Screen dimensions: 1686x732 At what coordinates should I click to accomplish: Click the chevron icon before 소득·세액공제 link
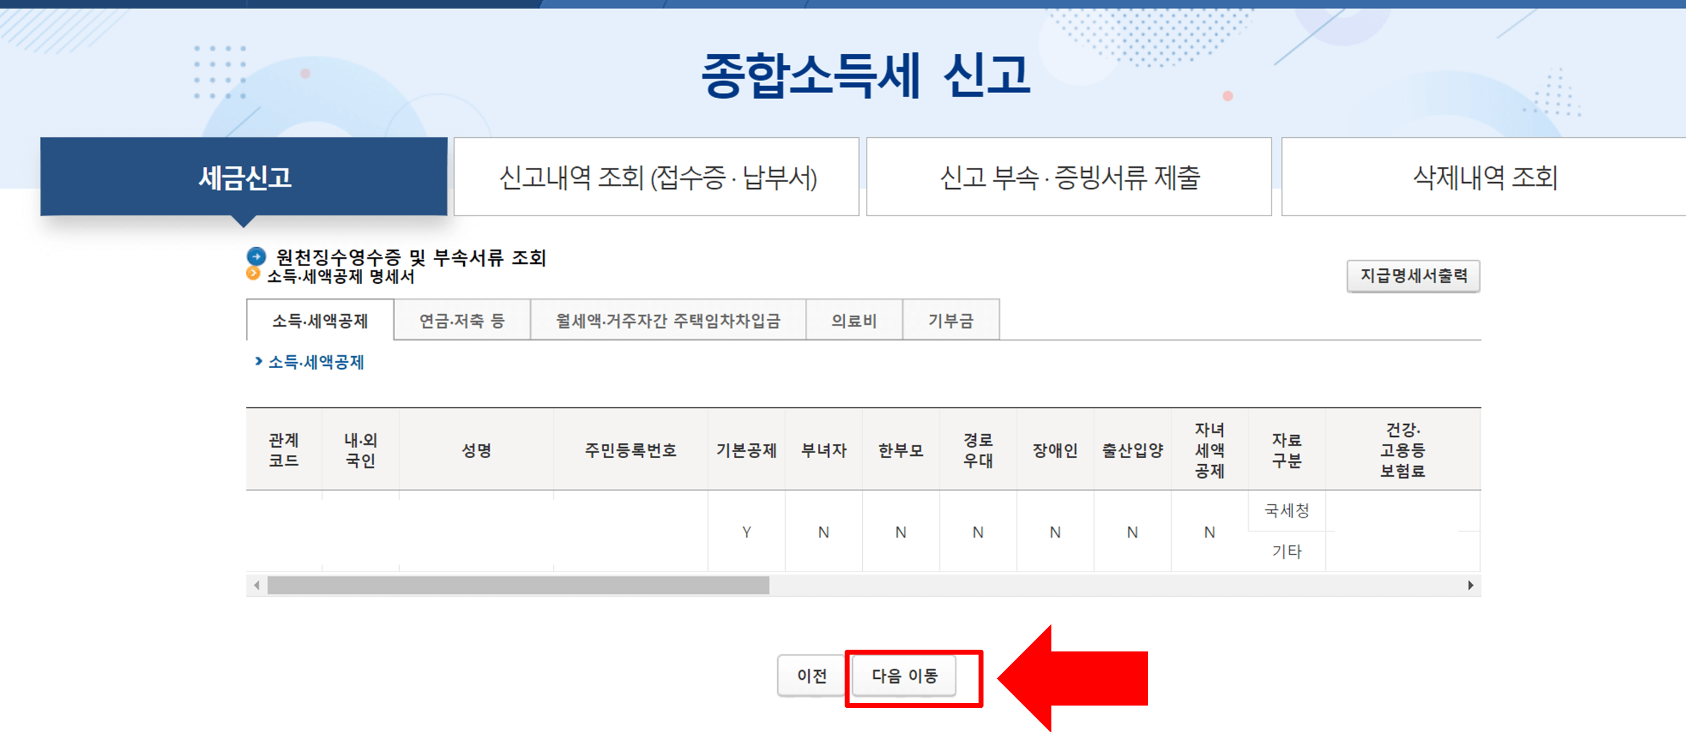(x=258, y=361)
